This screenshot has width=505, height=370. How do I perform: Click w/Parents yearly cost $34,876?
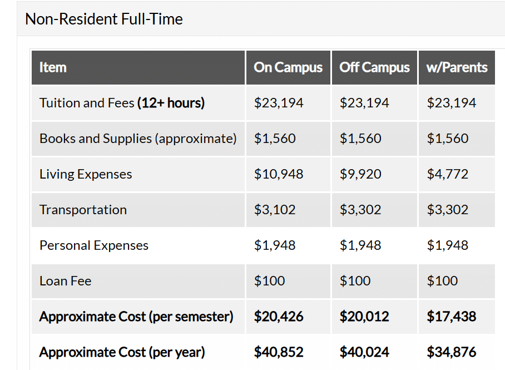pos(451,352)
